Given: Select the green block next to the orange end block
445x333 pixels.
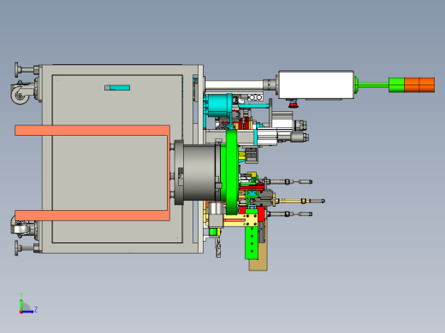Looking at the screenshot, I should (396, 85).
